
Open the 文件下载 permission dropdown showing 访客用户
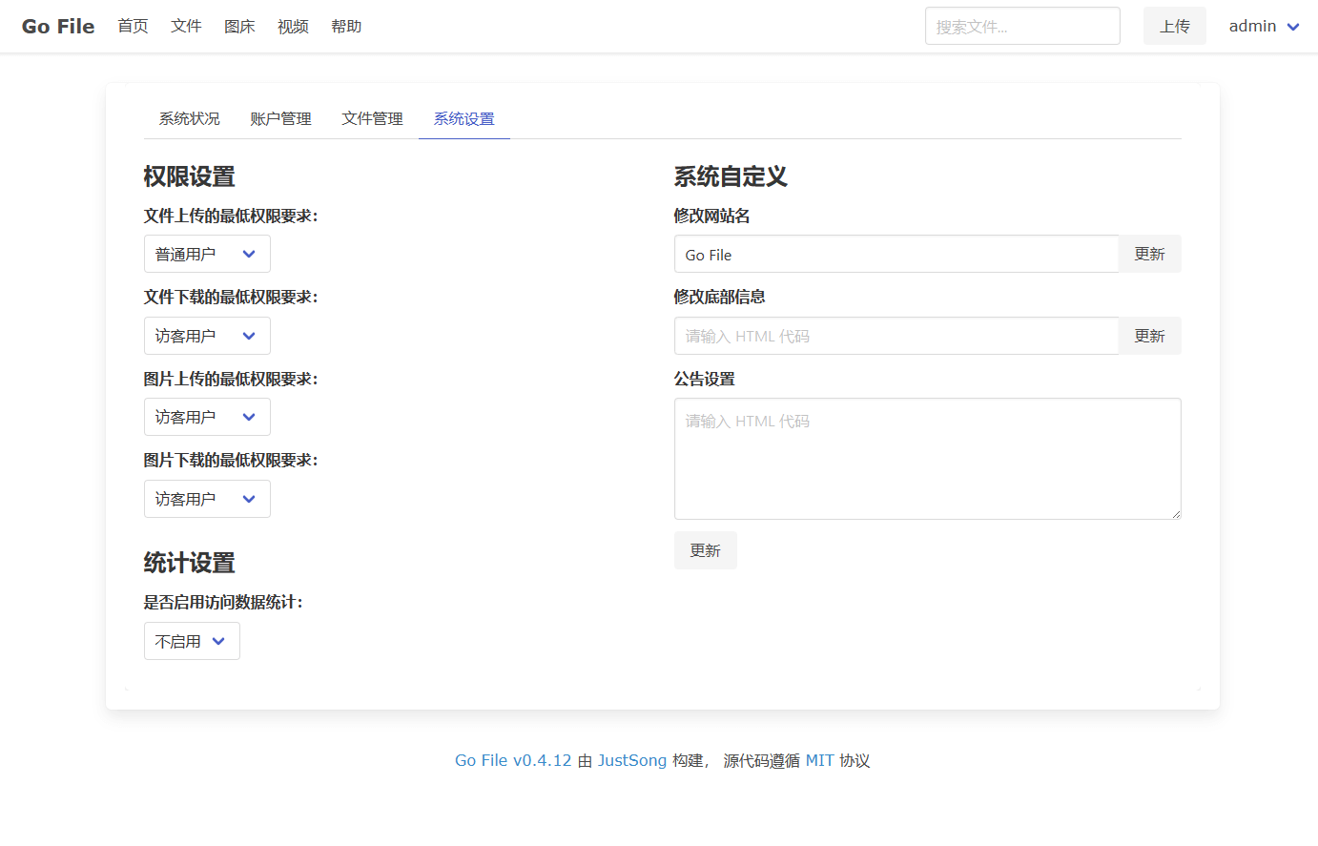click(207, 336)
